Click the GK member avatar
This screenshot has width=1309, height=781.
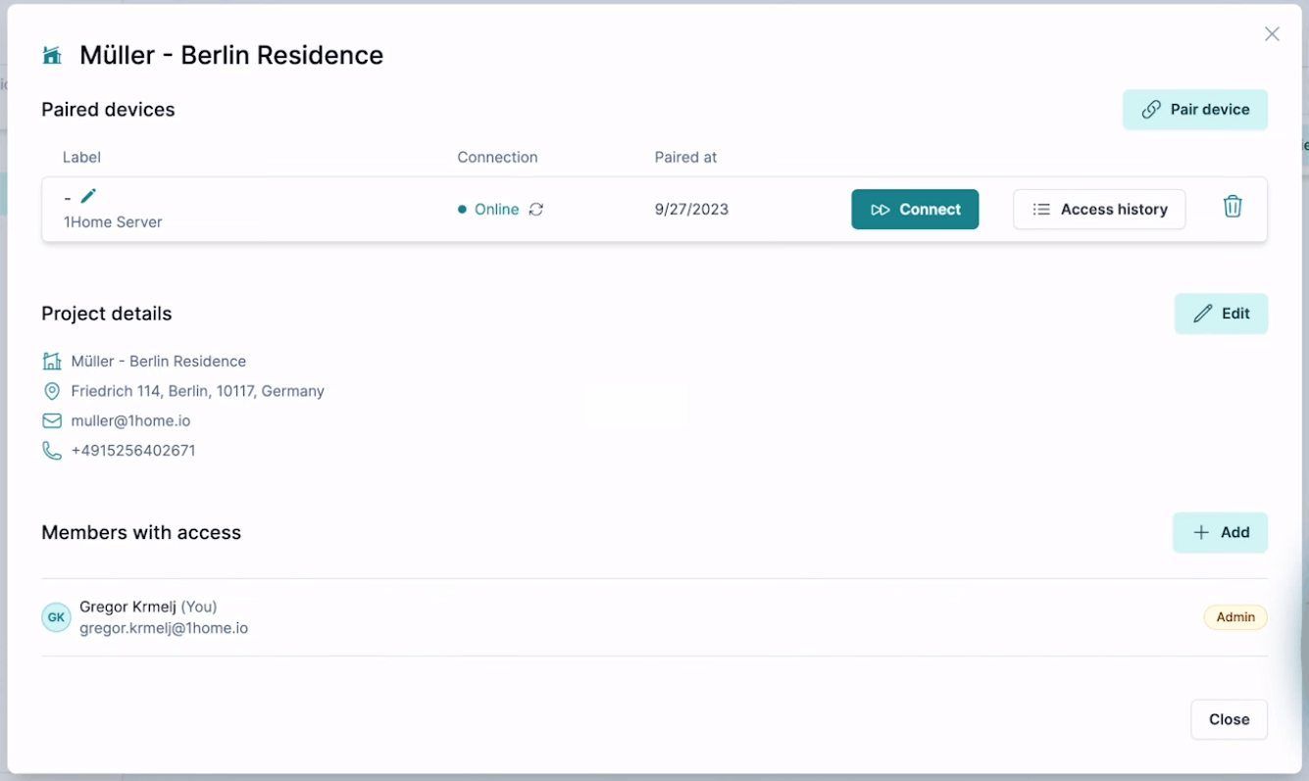pyautogui.click(x=56, y=617)
